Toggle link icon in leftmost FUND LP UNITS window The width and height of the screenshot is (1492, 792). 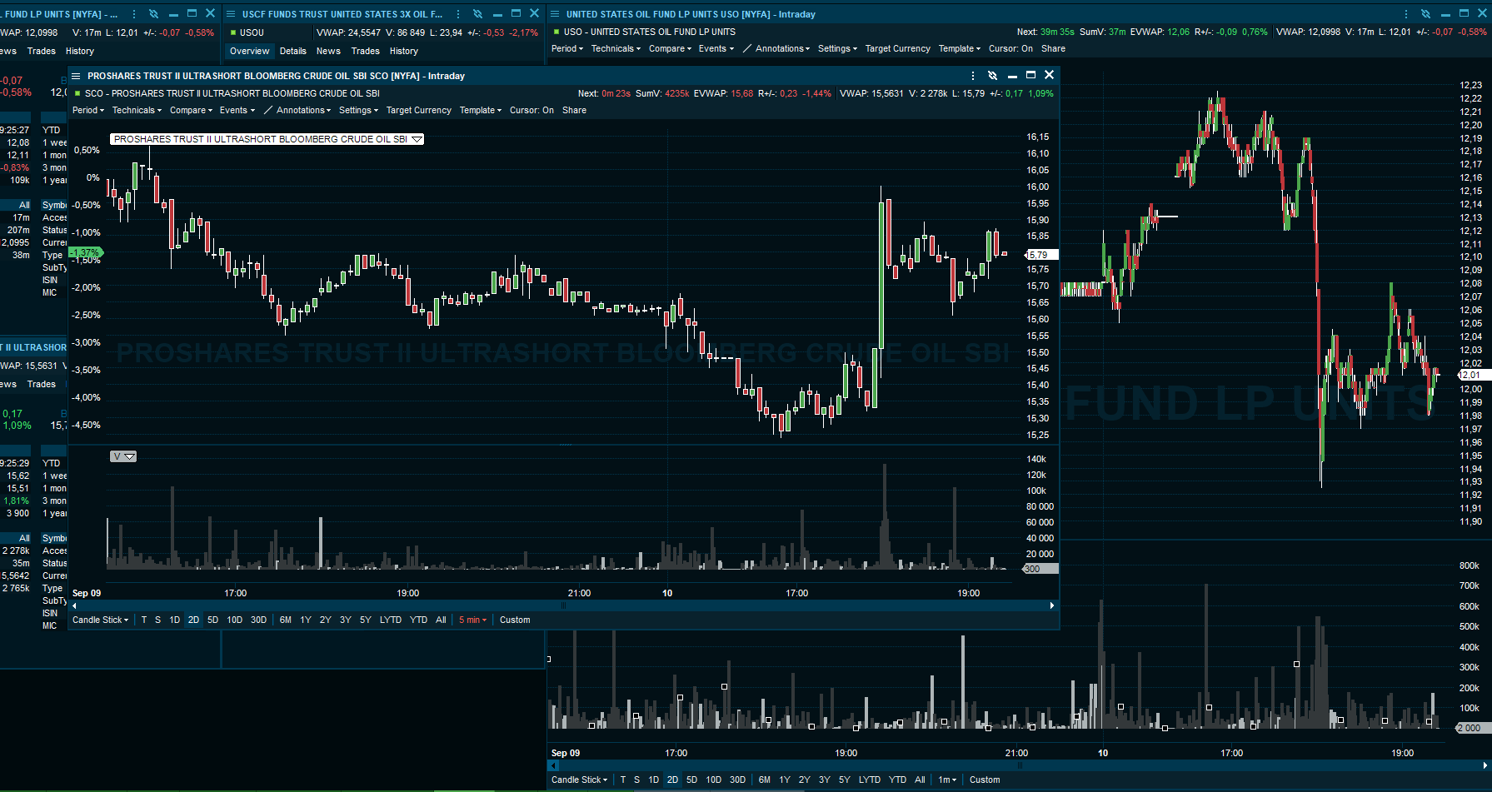click(x=153, y=14)
